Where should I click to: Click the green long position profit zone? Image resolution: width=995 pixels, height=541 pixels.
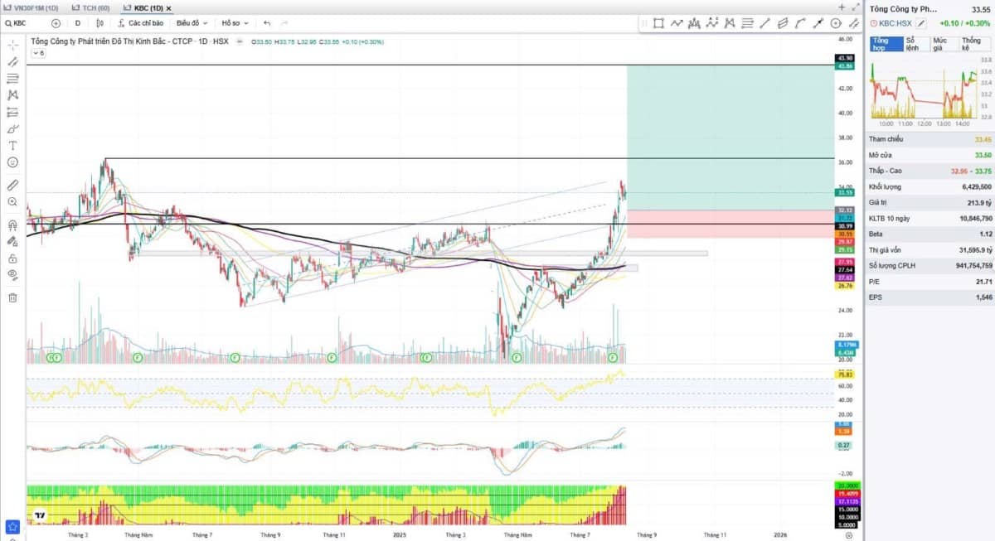click(x=730, y=137)
